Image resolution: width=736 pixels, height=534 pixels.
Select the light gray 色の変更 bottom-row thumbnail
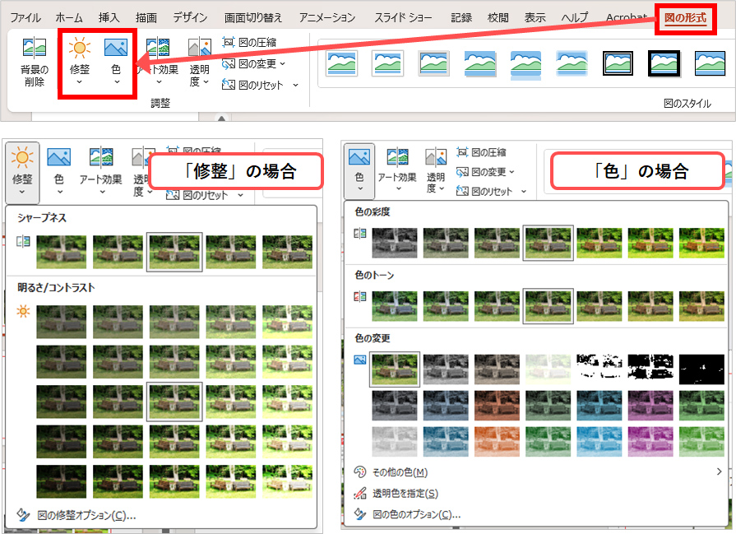point(394,442)
